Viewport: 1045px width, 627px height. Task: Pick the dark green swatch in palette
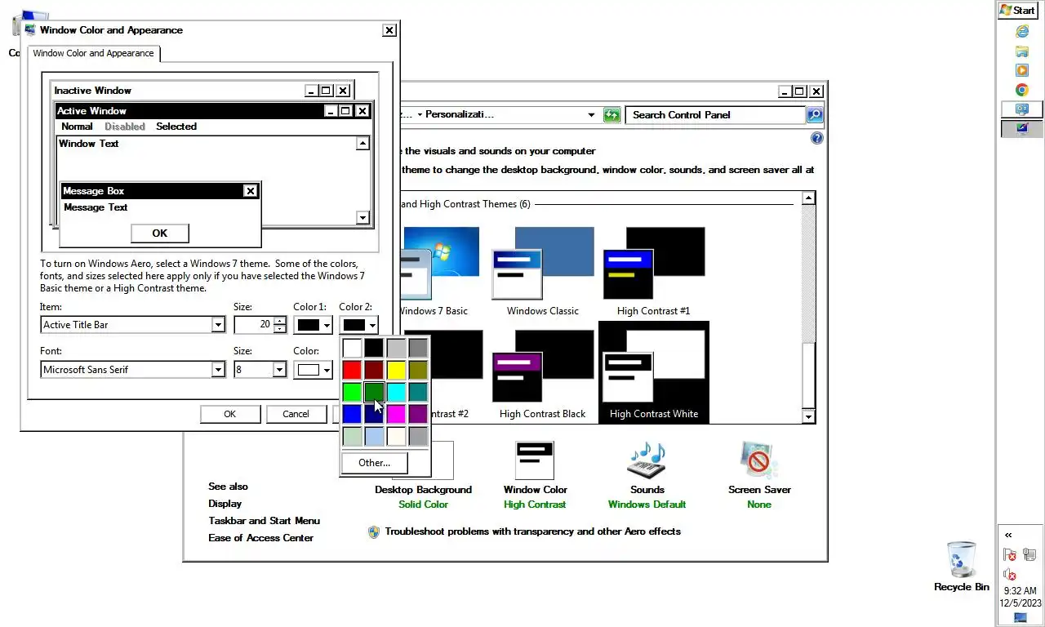click(x=374, y=393)
